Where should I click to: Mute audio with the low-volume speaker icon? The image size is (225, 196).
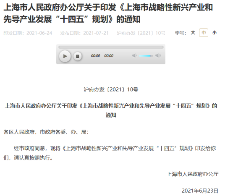(134, 55)
